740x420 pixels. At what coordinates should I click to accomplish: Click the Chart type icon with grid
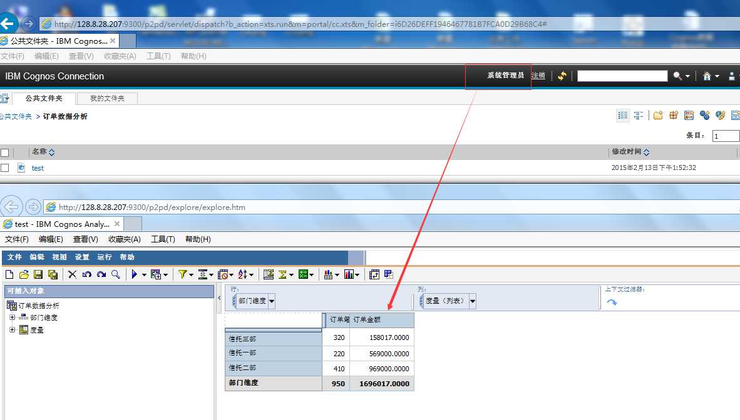(x=329, y=274)
